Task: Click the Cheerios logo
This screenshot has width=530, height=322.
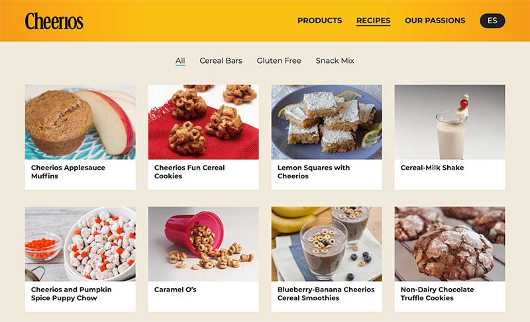Action: [x=54, y=21]
